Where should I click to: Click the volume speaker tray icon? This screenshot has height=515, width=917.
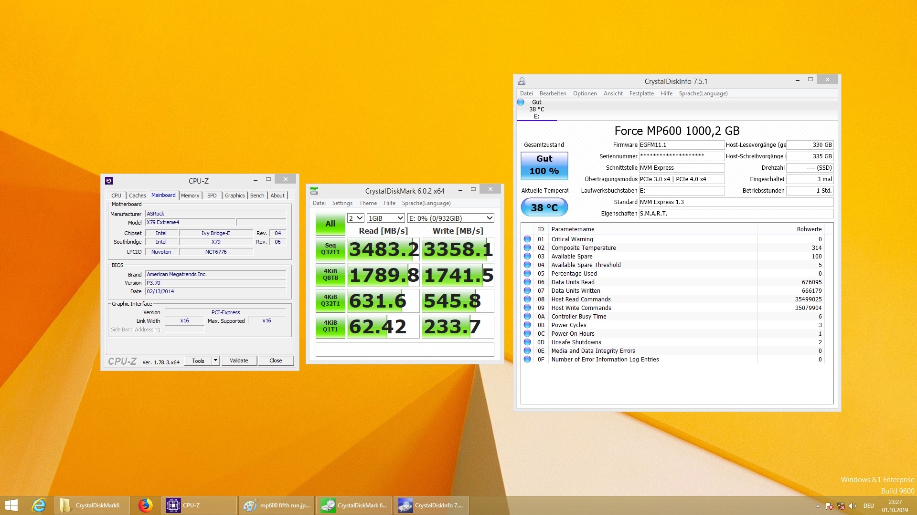tap(853, 506)
